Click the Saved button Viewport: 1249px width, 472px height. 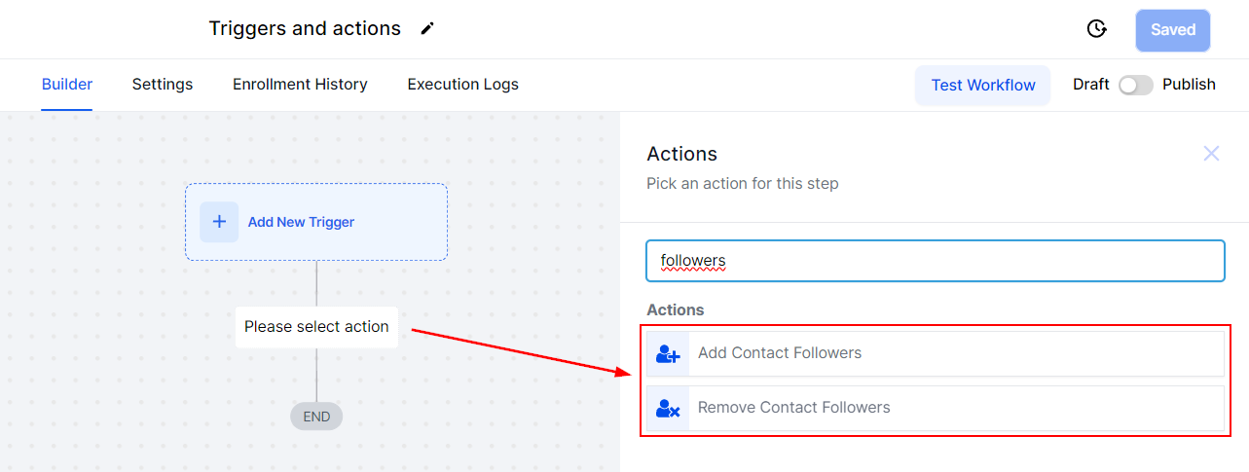(1172, 30)
